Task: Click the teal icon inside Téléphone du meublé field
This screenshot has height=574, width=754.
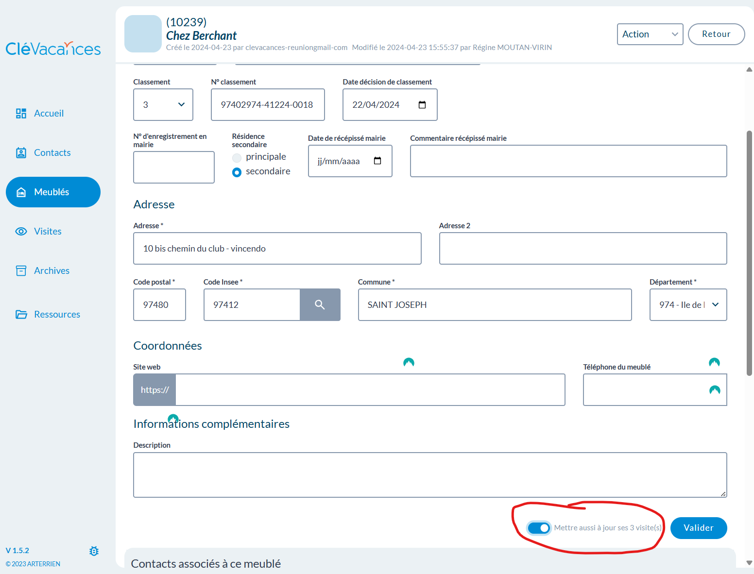Action: tap(714, 390)
